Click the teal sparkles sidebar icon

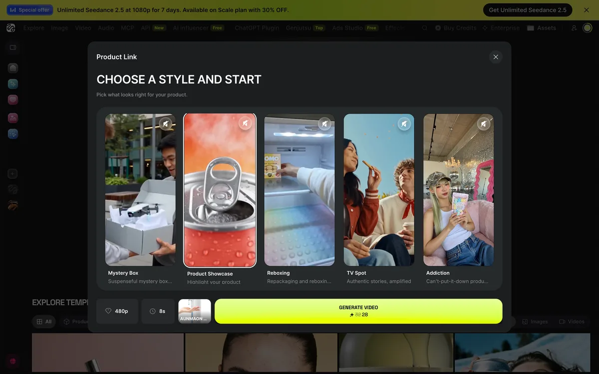[x=13, y=84]
